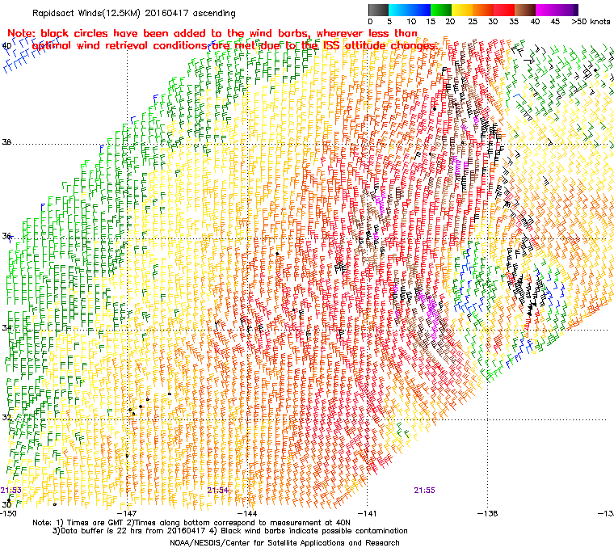
Task: Select footer note 'Times are GMT'
Action: pos(96,523)
